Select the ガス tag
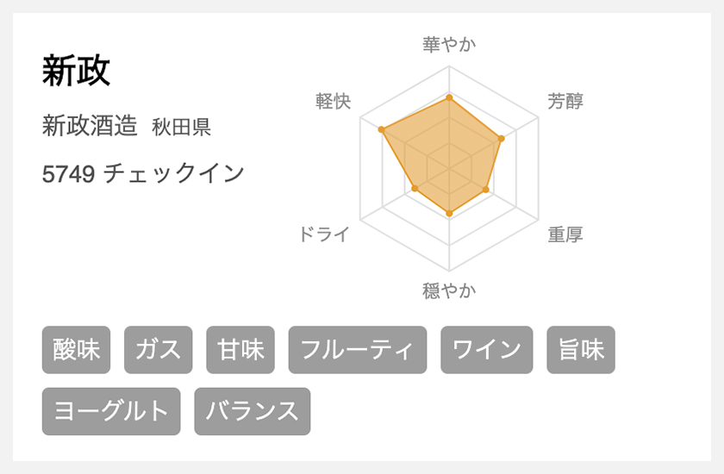This screenshot has width=724, height=474. 159,350
